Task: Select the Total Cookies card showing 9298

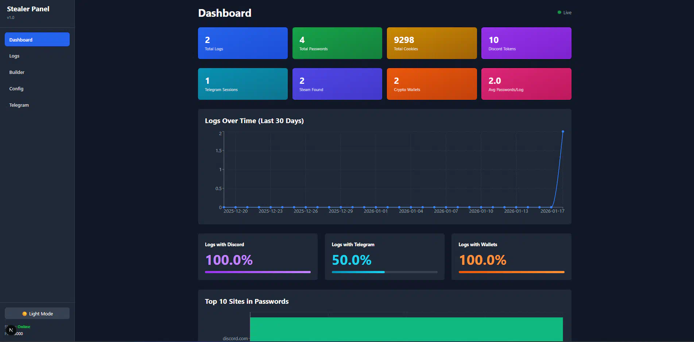Action: pos(431,43)
